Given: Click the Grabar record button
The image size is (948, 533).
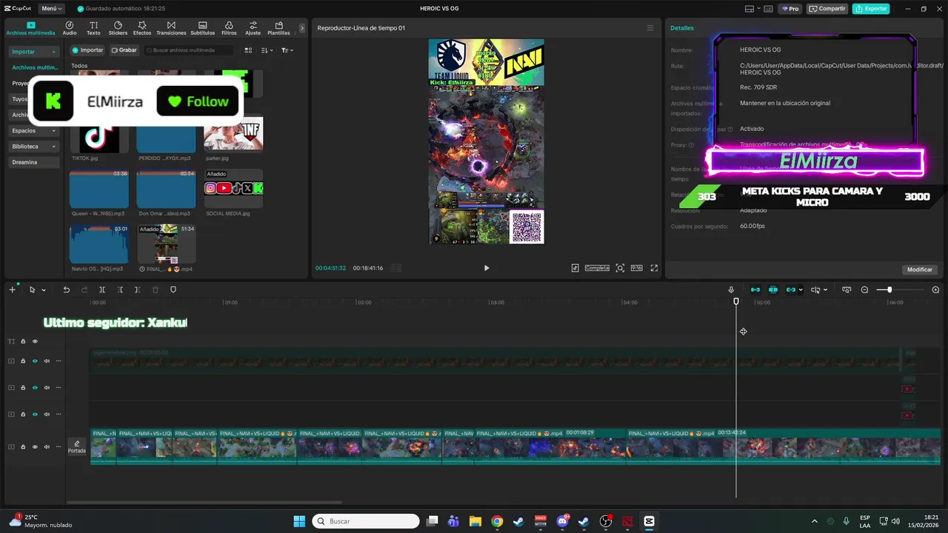Looking at the screenshot, I should (124, 50).
